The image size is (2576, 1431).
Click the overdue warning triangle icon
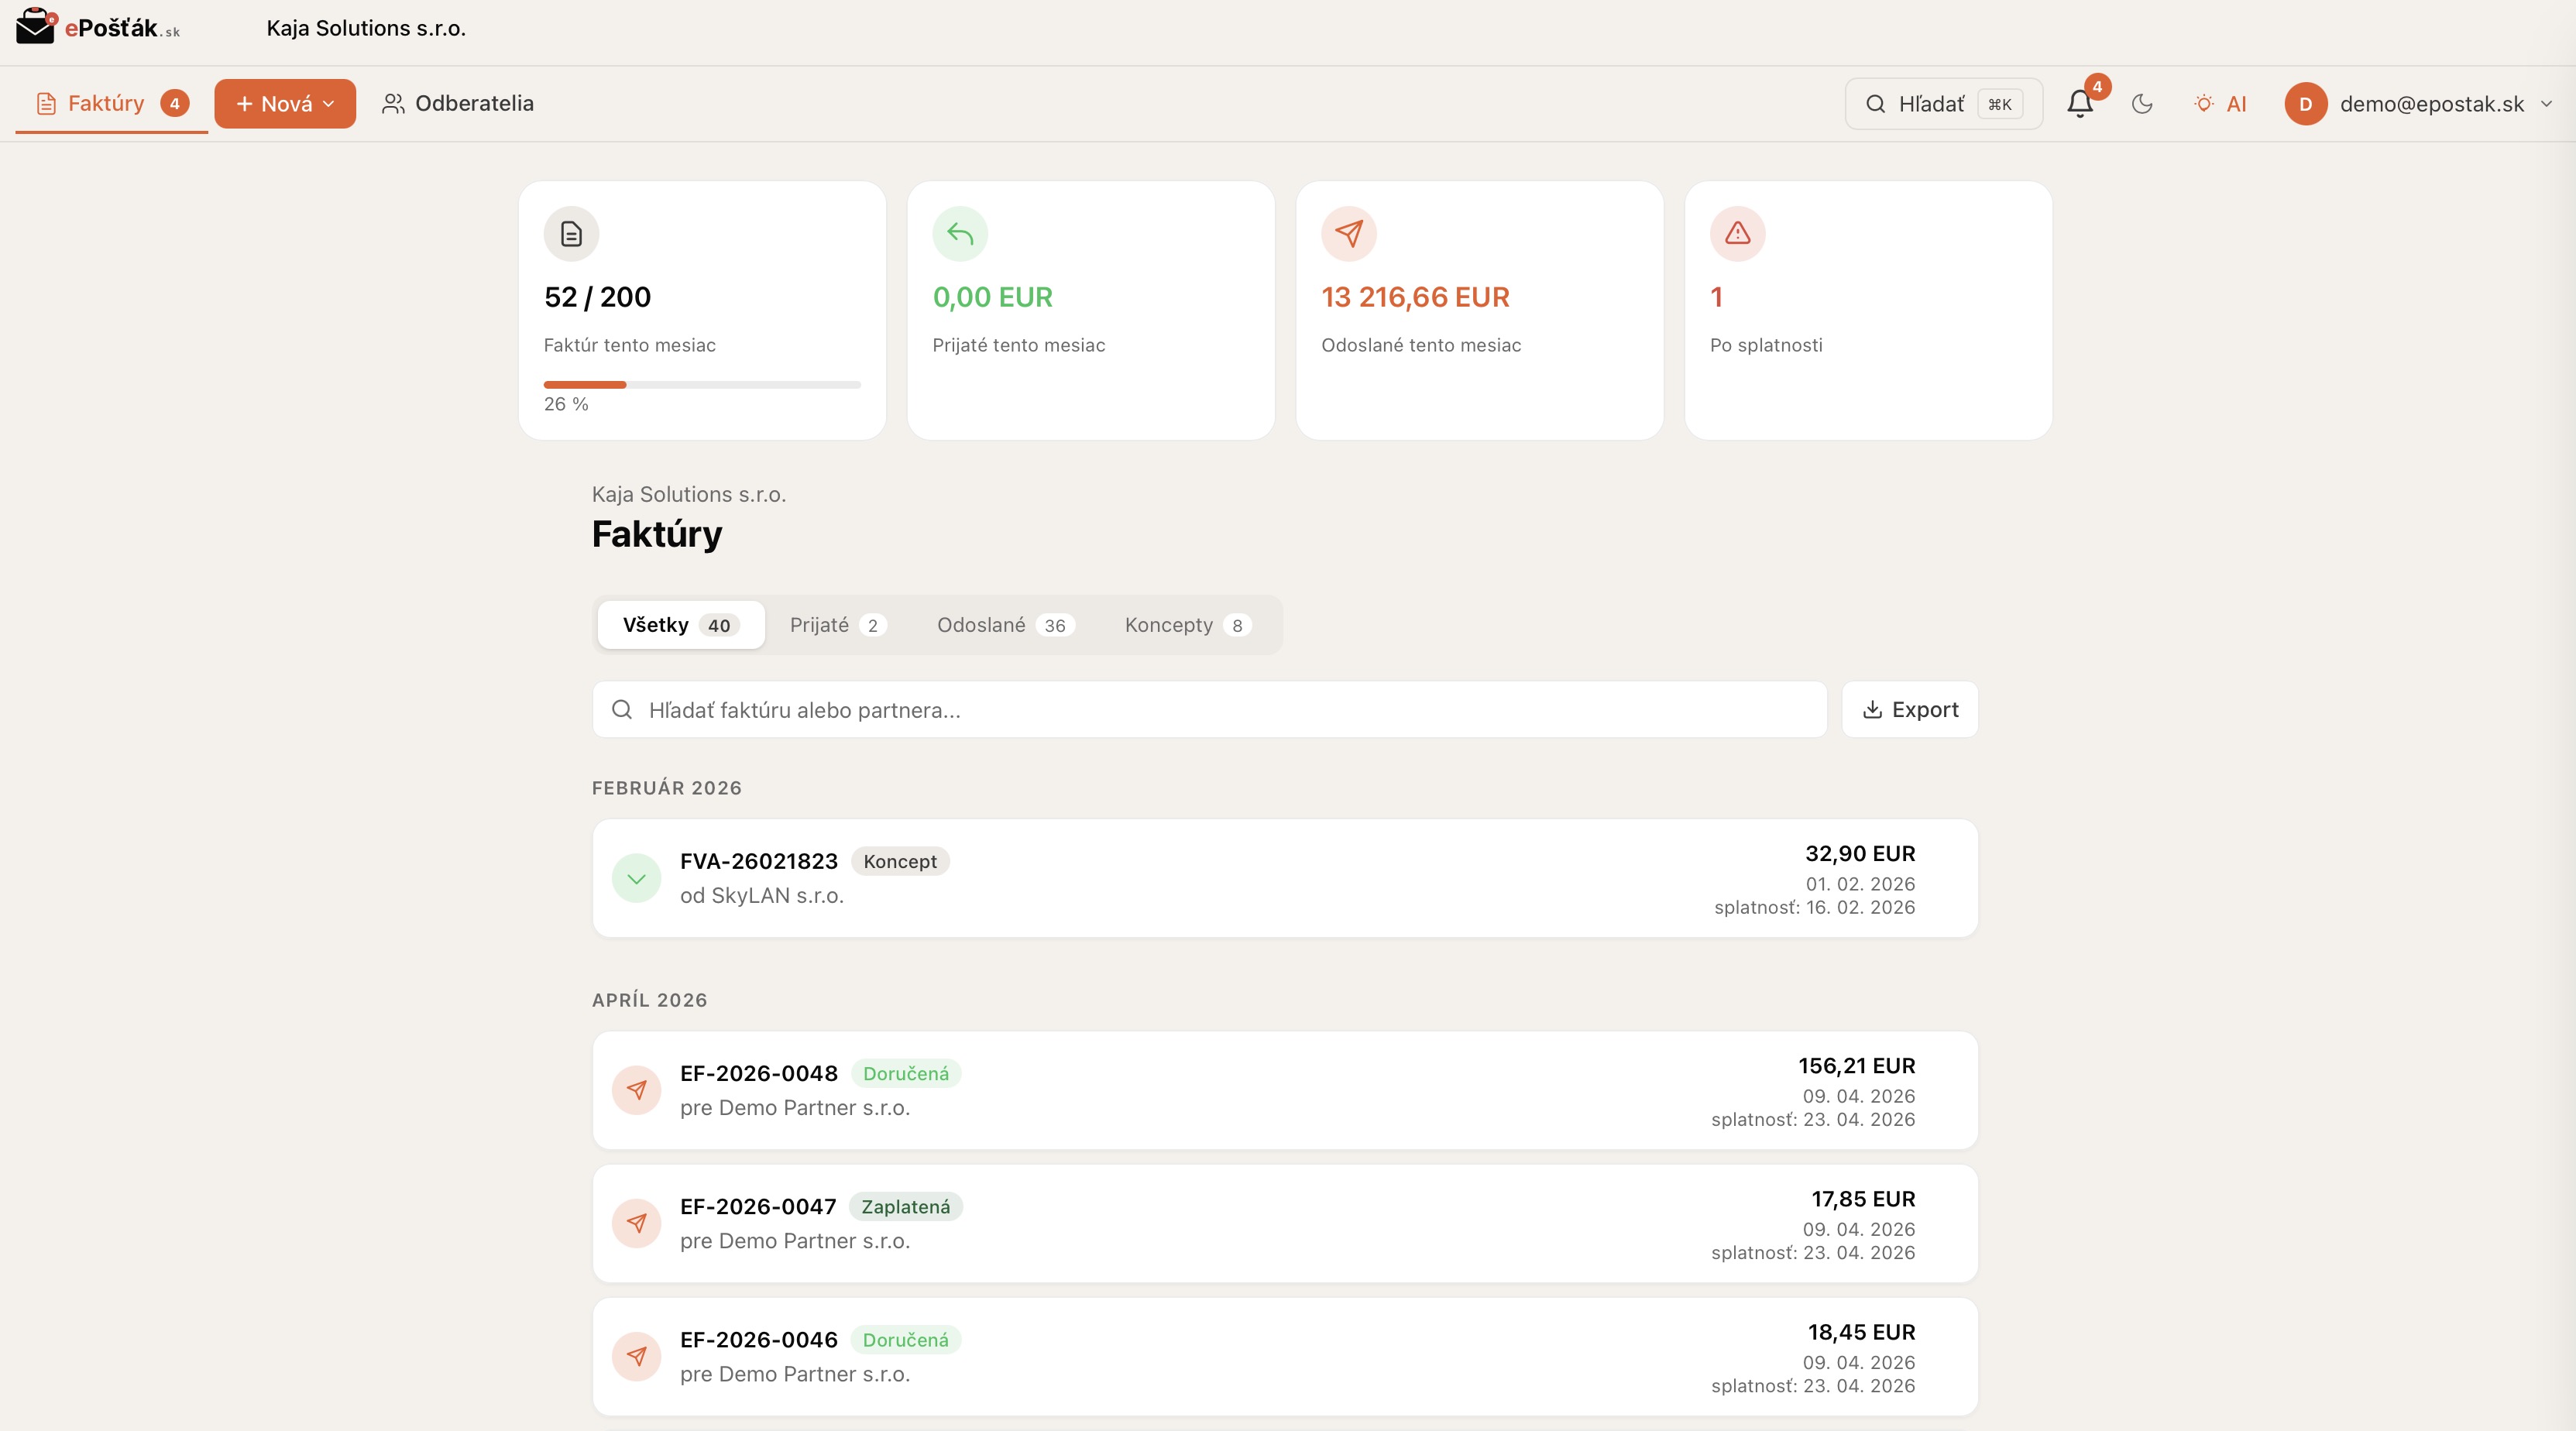pyautogui.click(x=1737, y=233)
